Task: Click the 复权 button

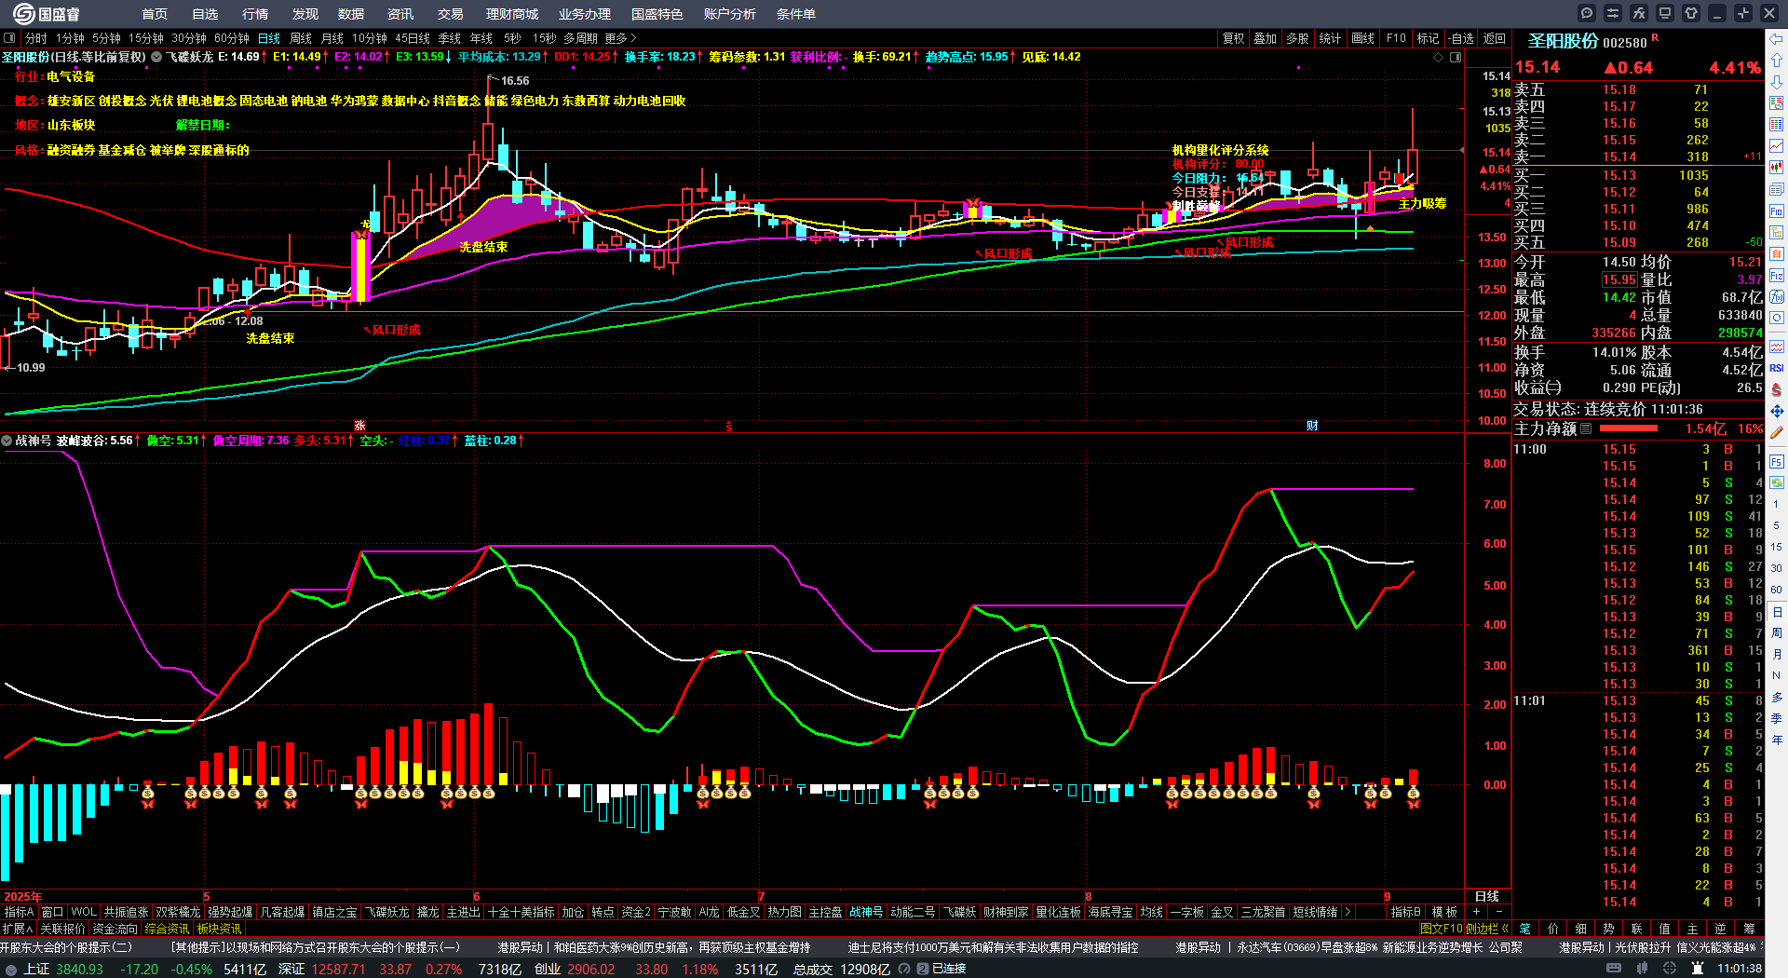Action: (1234, 38)
